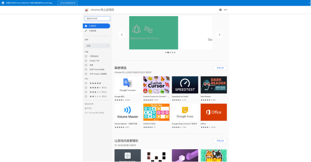
Task: Focus the store search box
Action: point(98,18)
